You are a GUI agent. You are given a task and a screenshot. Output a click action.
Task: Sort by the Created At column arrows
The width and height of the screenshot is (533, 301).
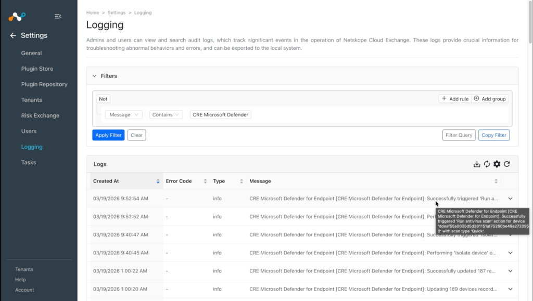(158, 181)
